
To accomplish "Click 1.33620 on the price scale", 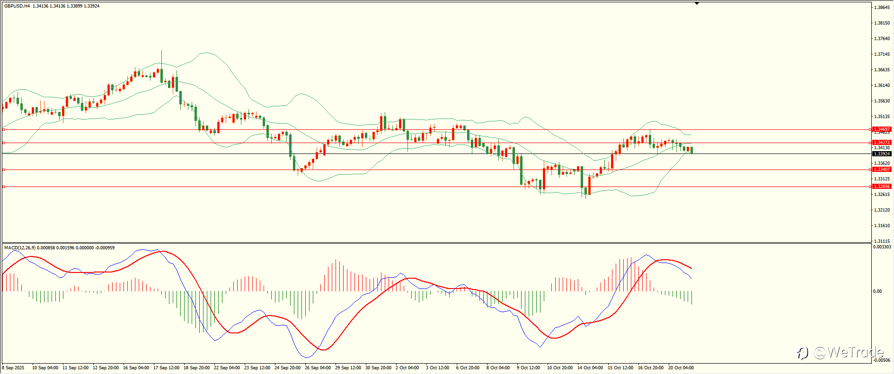I will [882, 163].
